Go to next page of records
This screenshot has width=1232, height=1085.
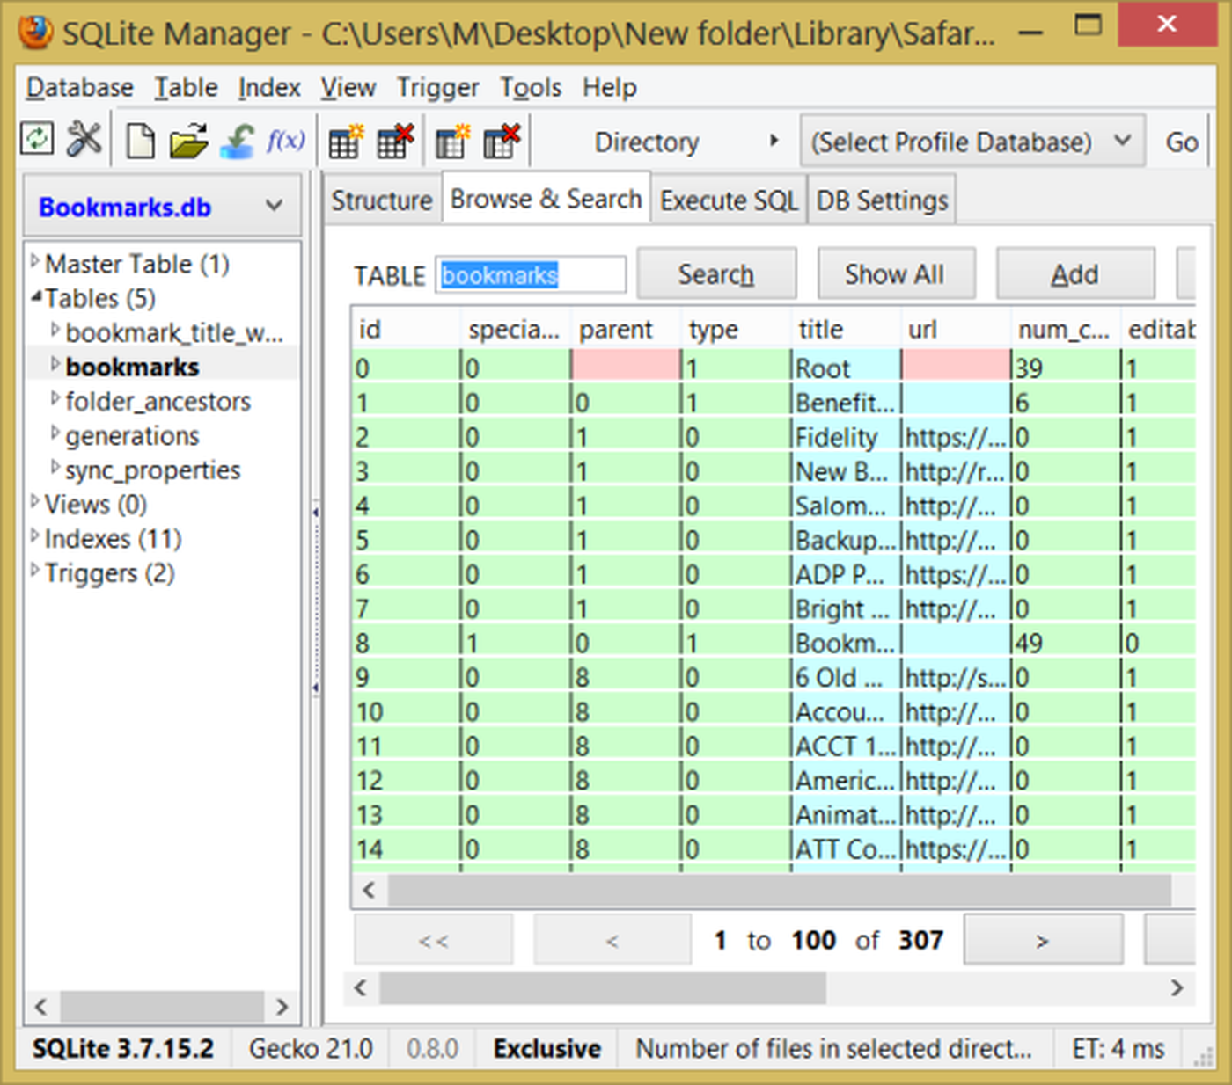(x=1042, y=941)
